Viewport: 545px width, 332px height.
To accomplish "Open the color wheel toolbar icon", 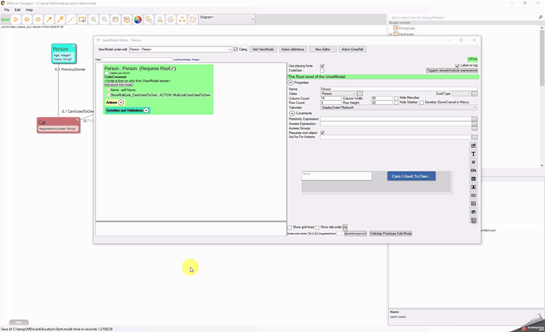I will coord(138,20).
